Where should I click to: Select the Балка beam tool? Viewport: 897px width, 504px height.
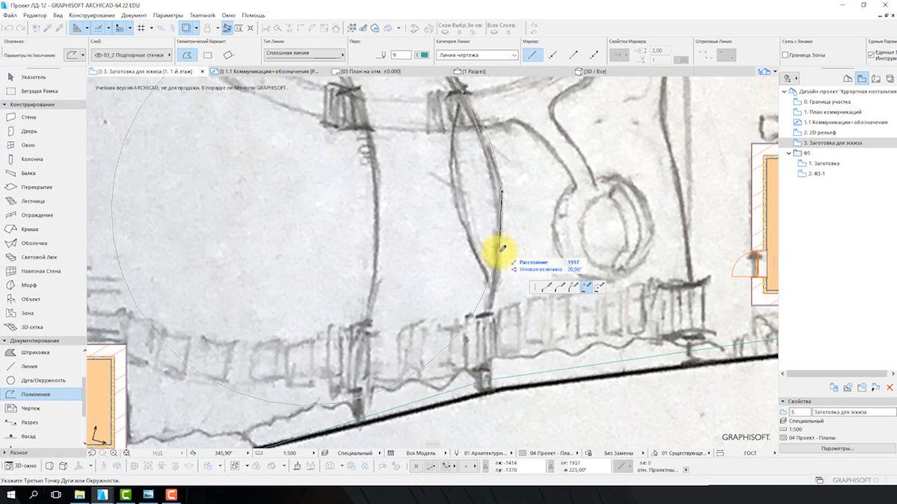43,173
